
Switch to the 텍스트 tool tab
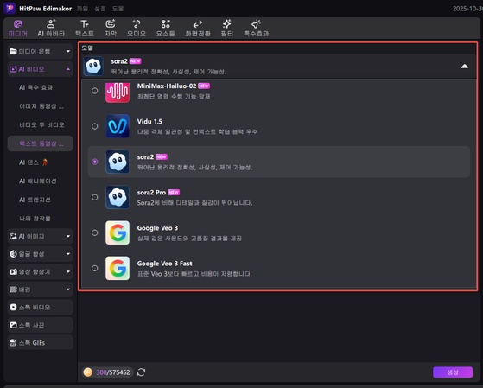[85, 28]
